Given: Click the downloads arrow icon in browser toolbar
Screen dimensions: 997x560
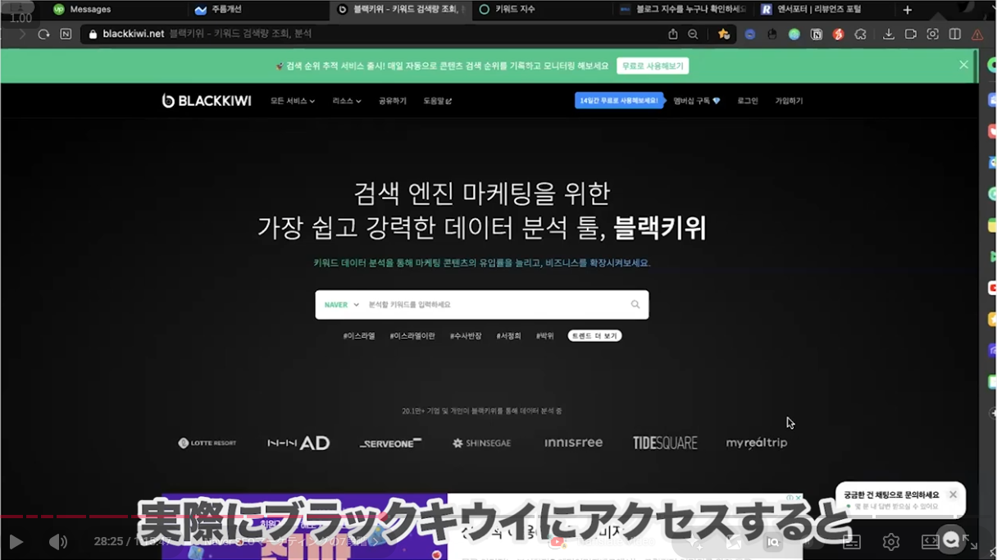Looking at the screenshot, I should [888, 34].
